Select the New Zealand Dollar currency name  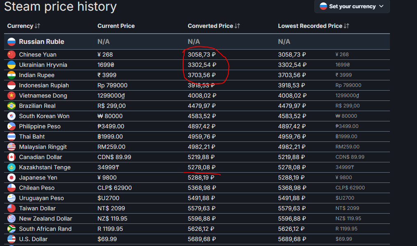46,219
